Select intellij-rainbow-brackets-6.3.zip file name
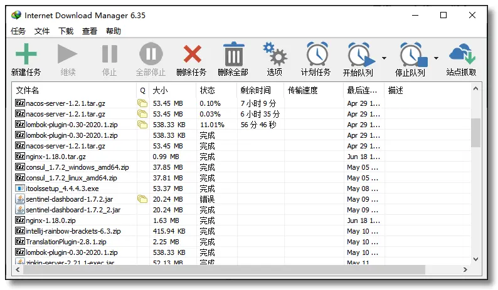 [x=73, y=231]
